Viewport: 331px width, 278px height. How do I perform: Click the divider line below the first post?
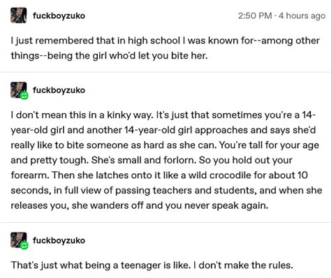pyautogui.click(x=165, y=72)
